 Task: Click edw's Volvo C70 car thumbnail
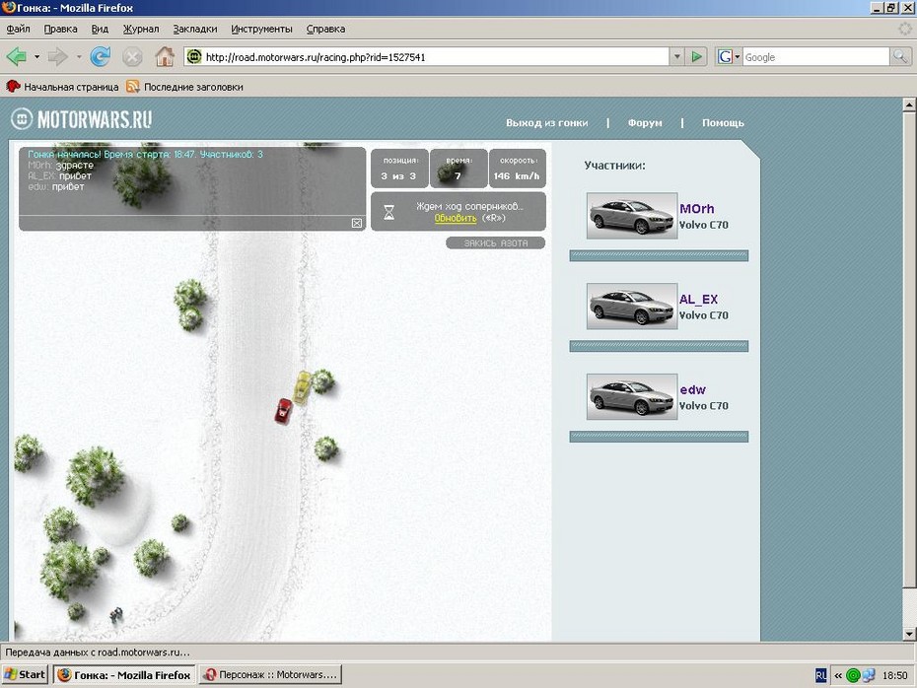632,397
